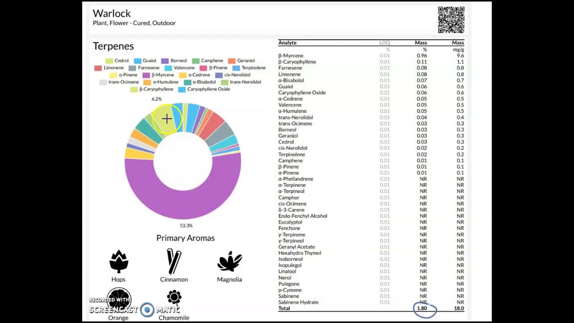Click the Camphor table row name

[289, 197]
